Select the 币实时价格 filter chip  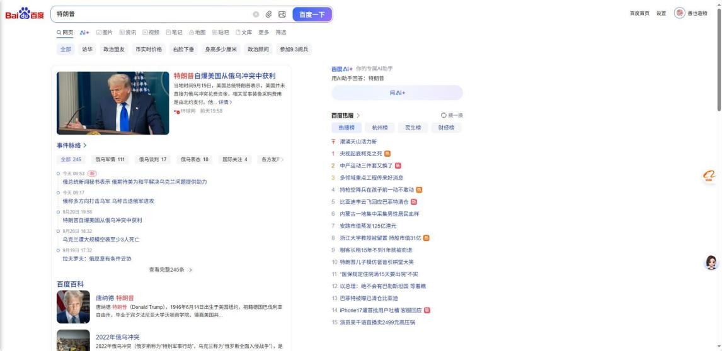point(149,49)
